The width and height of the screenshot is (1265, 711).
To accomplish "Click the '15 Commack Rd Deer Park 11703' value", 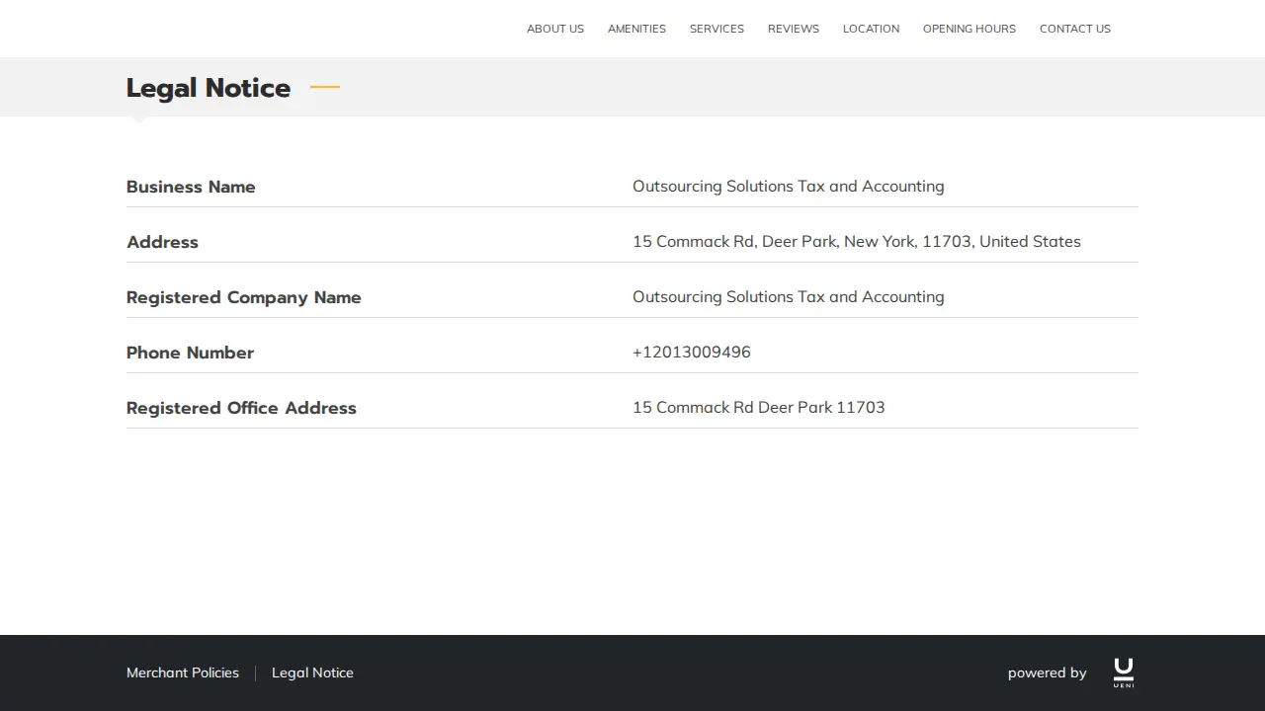I will click(759, 407).
